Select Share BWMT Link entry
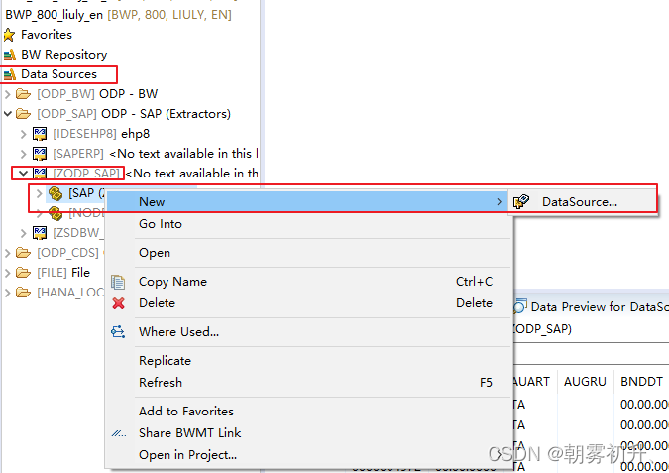 (307, 433)
